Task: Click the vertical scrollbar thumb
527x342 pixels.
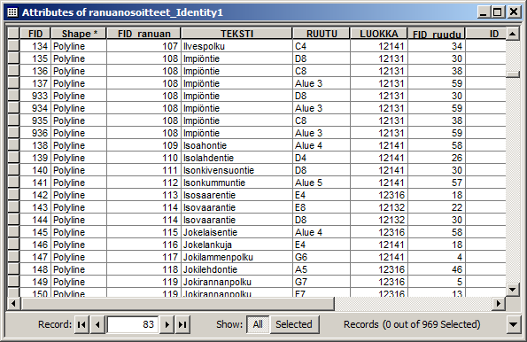Action: [513, 74]
